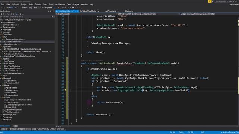Screen dimensions: 239x134
Task: Select ErrorViewModel.cs file
Action: (12, 66)
